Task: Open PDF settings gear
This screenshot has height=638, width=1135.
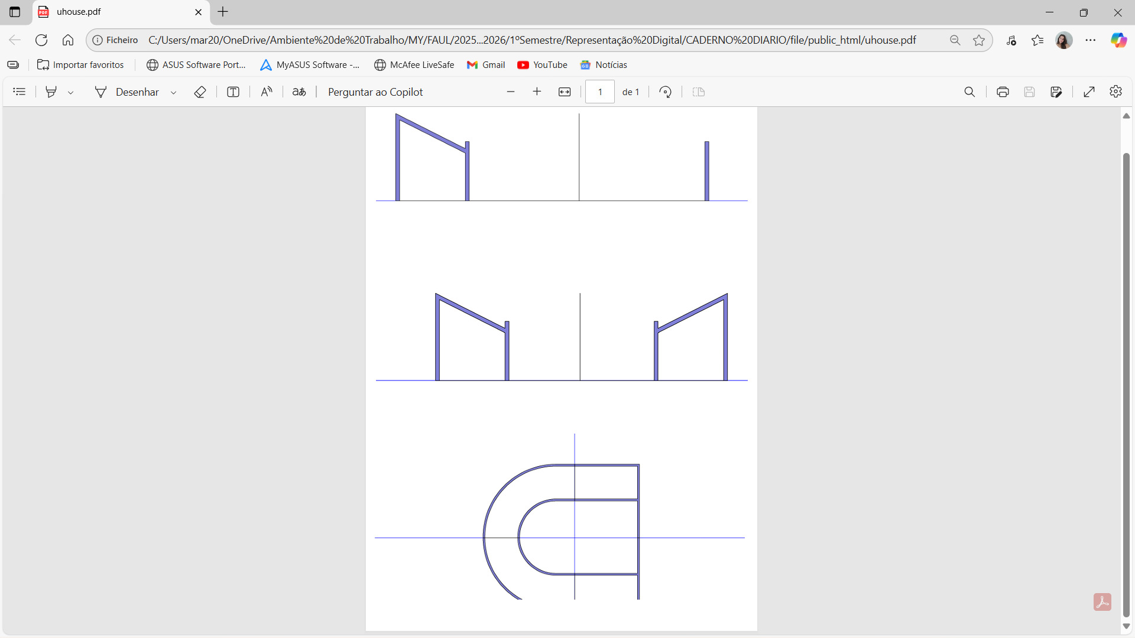Action: point(1115,92)
